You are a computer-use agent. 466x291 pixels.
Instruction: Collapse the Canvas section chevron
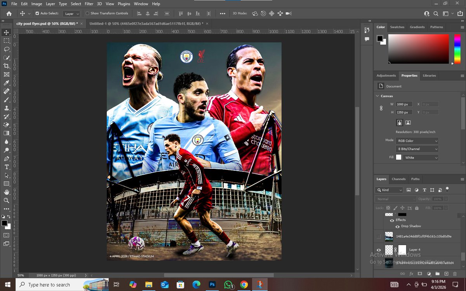(x=377, y=96)
